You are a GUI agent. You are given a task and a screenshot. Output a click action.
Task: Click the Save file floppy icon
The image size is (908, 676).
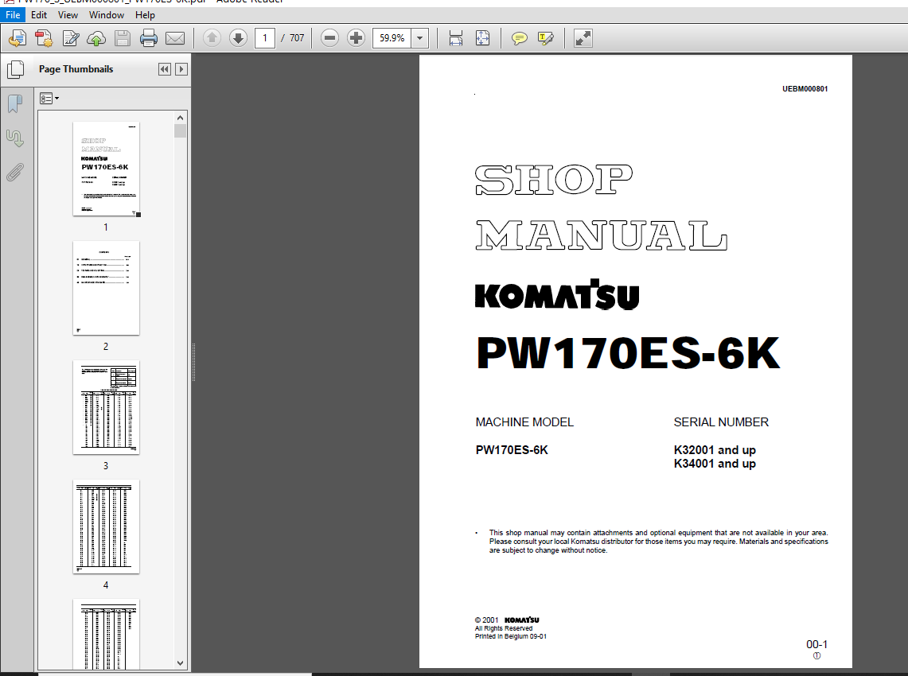123,38
